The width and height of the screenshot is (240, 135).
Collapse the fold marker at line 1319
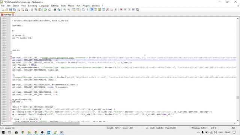point(11,57)
